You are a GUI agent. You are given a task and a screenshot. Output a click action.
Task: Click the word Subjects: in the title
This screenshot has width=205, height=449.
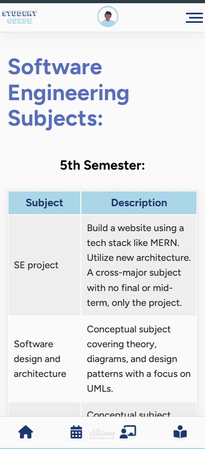click(55, 118)
